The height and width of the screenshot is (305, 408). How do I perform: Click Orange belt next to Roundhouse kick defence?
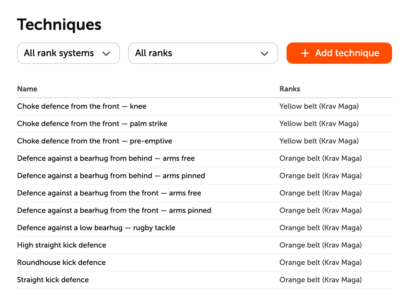pos(320,262)
